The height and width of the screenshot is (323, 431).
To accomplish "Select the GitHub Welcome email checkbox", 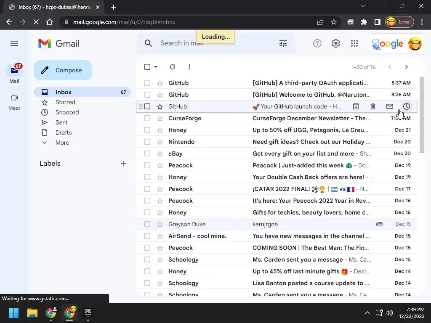I will [147, 95].
